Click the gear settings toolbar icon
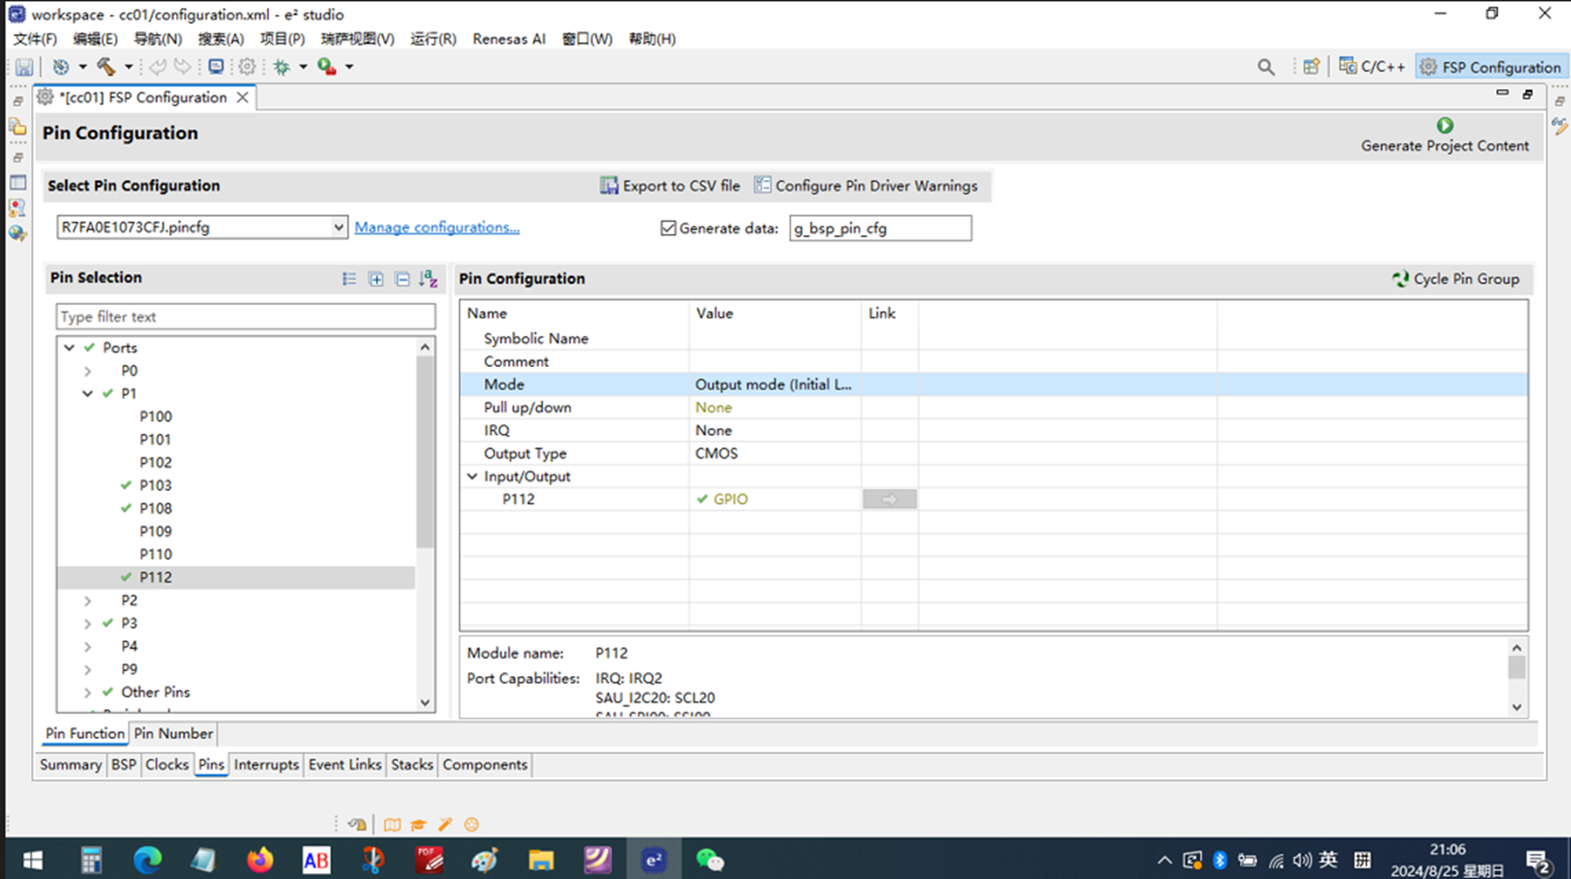Viewport: 1571px width, 879px height. click(247, 67)
